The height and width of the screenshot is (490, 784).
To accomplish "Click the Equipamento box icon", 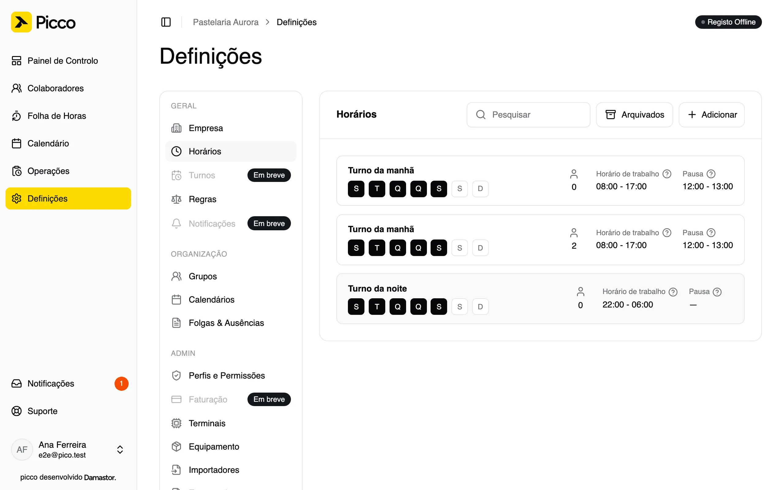I will 176,447.
